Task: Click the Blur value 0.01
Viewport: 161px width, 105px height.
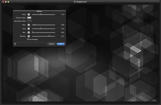Action: [x=63, y=32]
